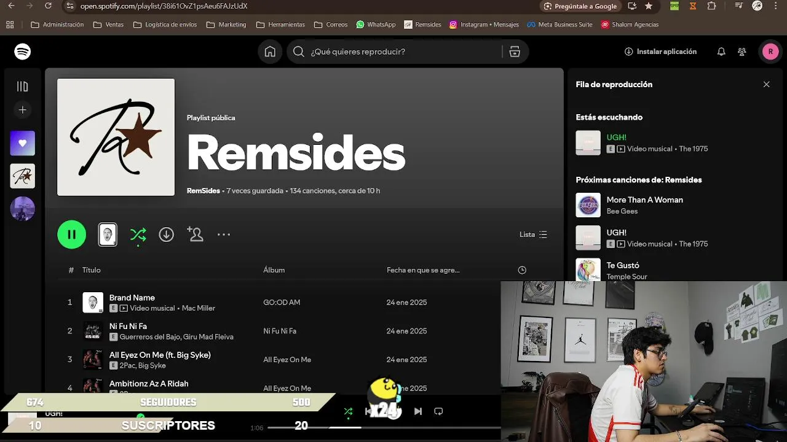This screenshot has width=787, height=442.
Task: Select More Than A Woman in queue
Action: coord(645,200)
